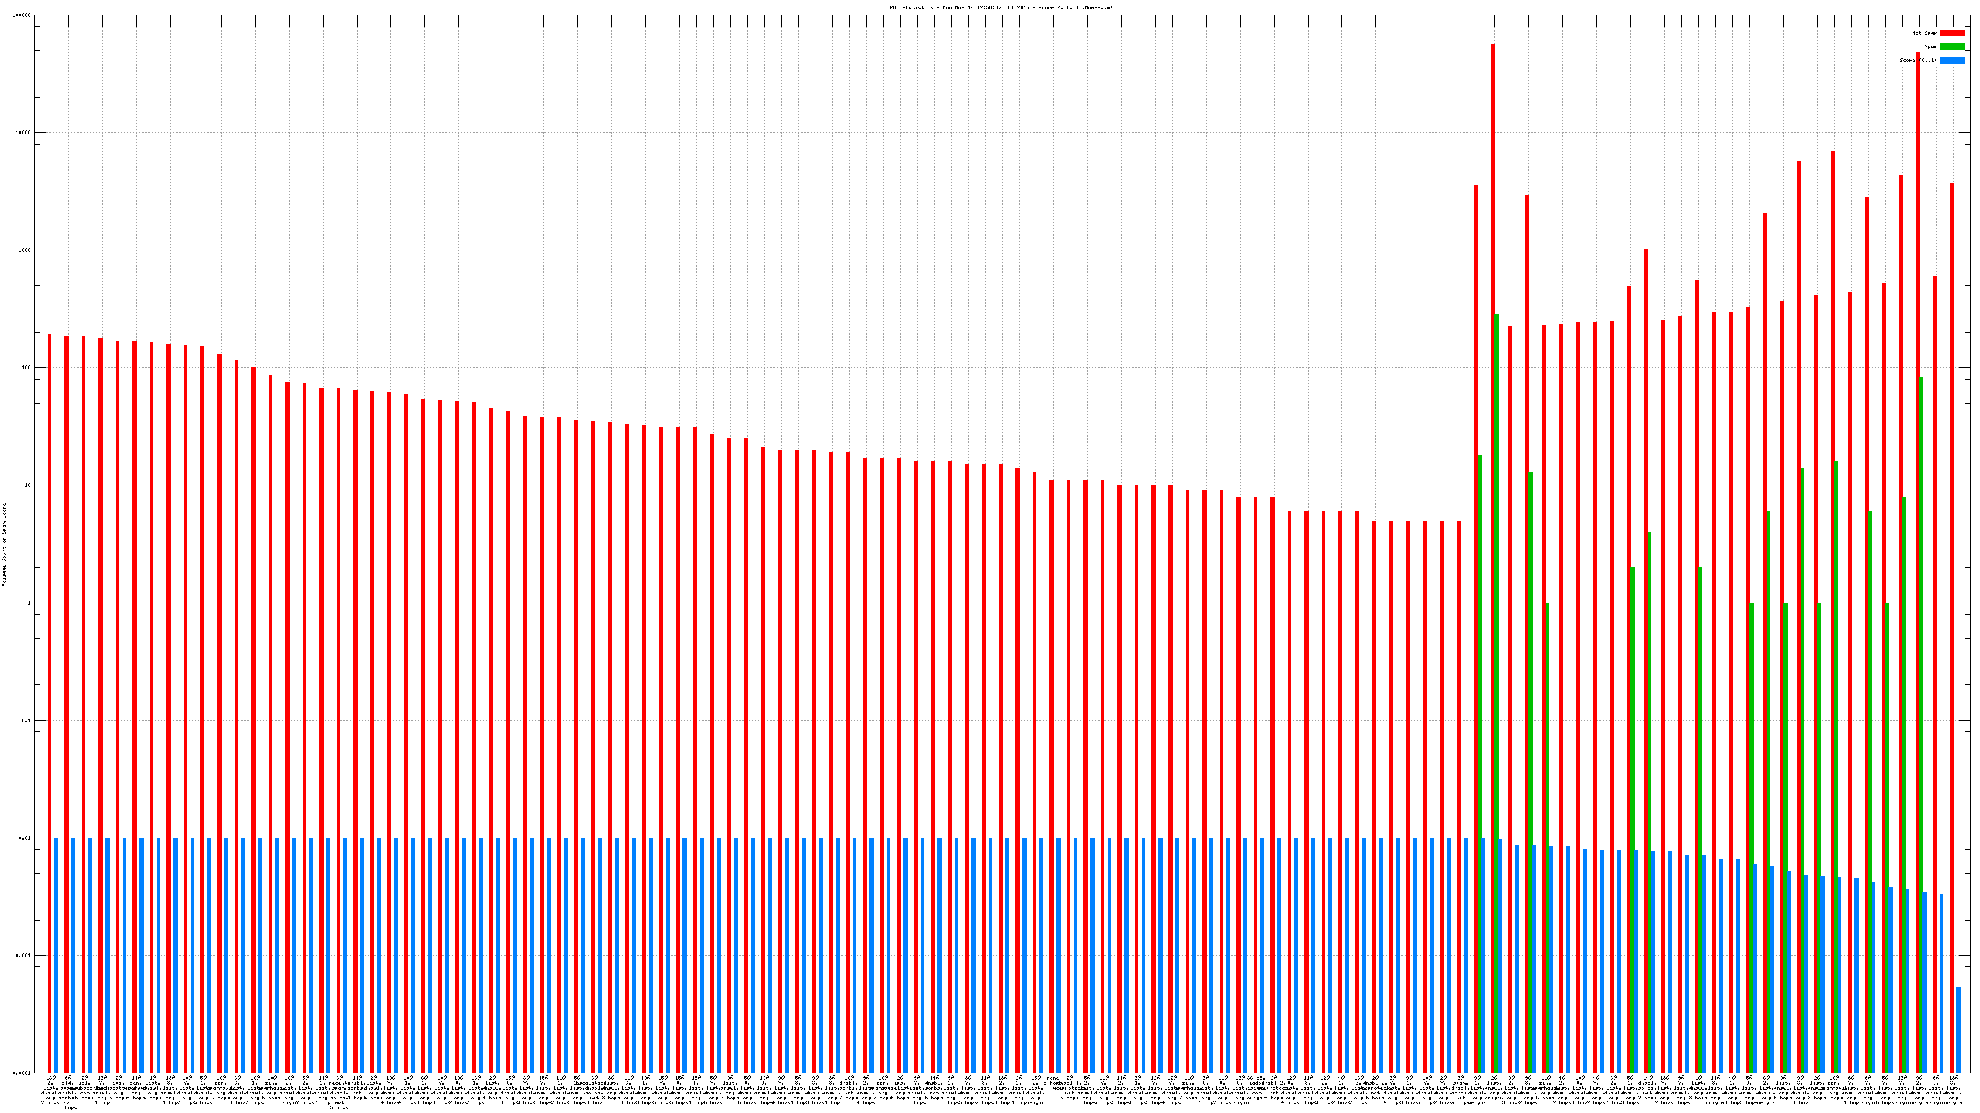1980x1113 pixels.
Task: Click the 100000 y-axis tick label
Action: (x=22, y=15)
